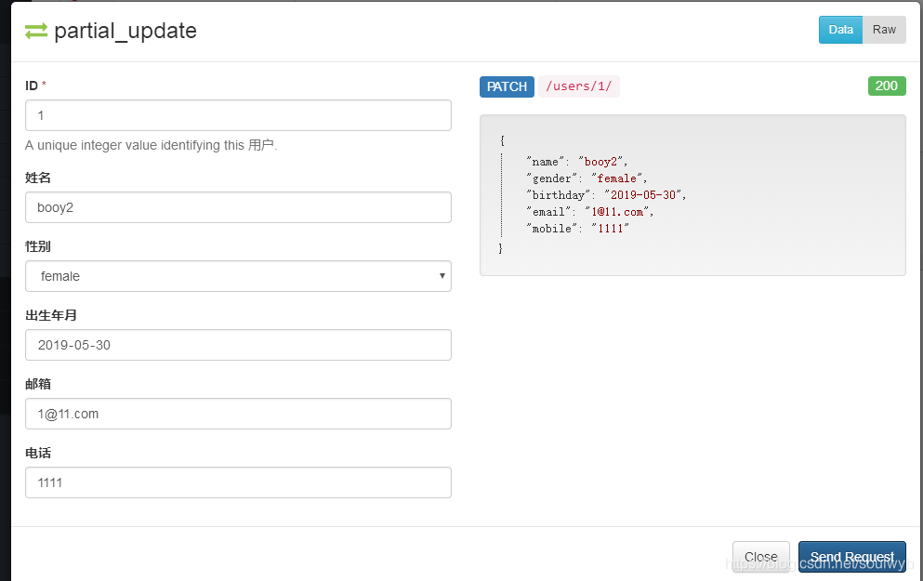Switch to the Data tab
The image size is (923, 581).
click(840, 30)
